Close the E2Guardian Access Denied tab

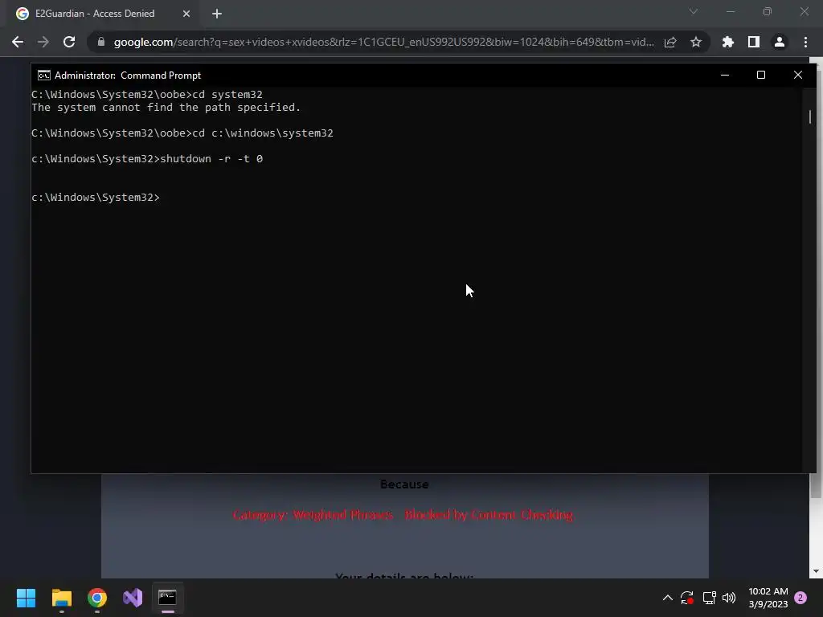pos(186,14)
